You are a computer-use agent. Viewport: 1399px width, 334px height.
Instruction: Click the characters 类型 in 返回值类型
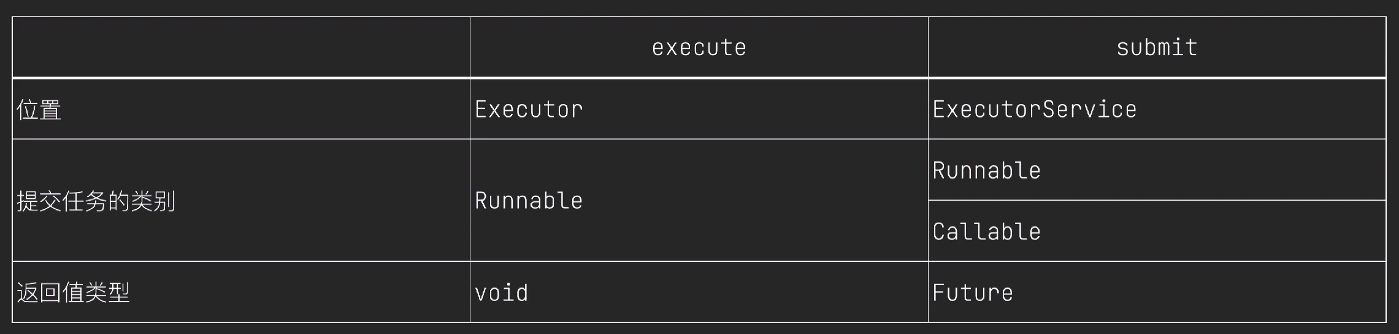click(x=107, y=293)
